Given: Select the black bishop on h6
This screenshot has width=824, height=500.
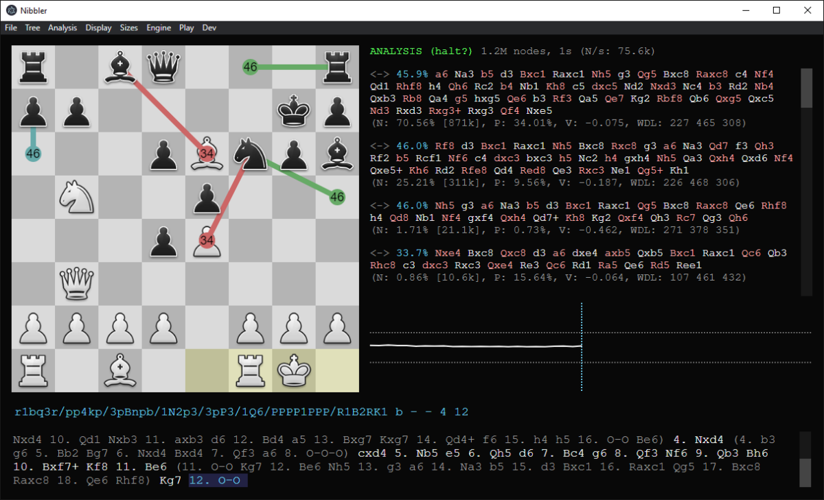Looking at the screenshot, I should [337, 154].
